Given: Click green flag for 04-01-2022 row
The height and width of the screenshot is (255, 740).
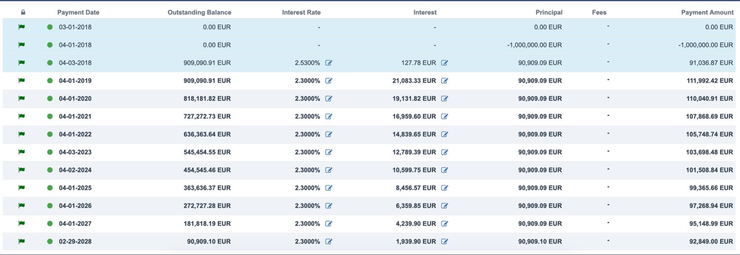Looking at the screenshot, I should coord(22,134).
